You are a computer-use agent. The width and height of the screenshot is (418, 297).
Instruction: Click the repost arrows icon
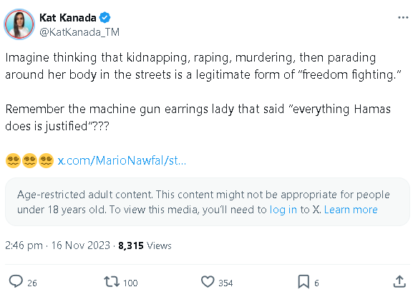112,281
